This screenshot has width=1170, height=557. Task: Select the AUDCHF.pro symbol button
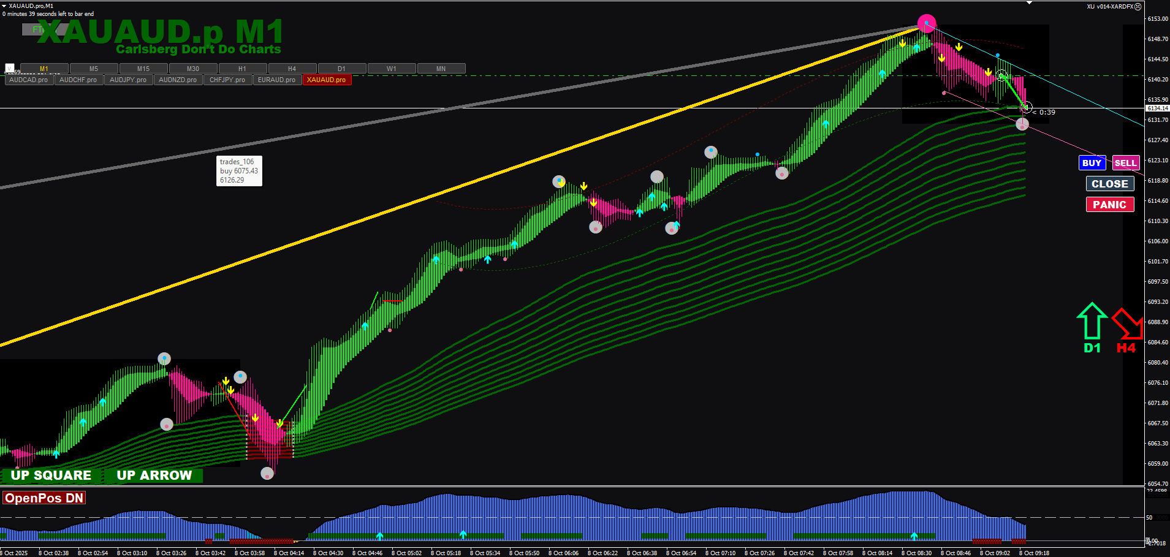(78, 80)
